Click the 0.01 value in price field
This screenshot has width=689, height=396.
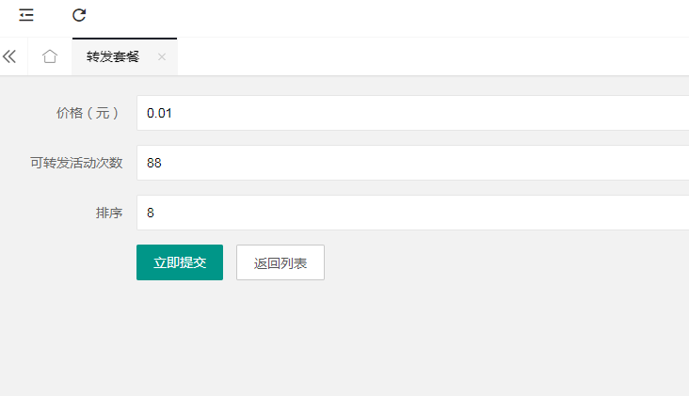[159, 113]
